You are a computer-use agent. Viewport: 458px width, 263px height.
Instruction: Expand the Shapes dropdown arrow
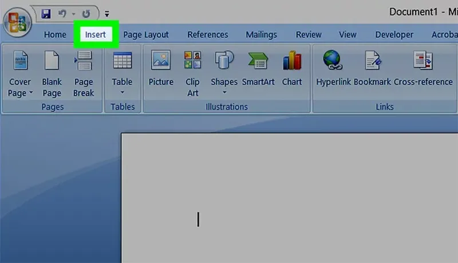[224, 93]
